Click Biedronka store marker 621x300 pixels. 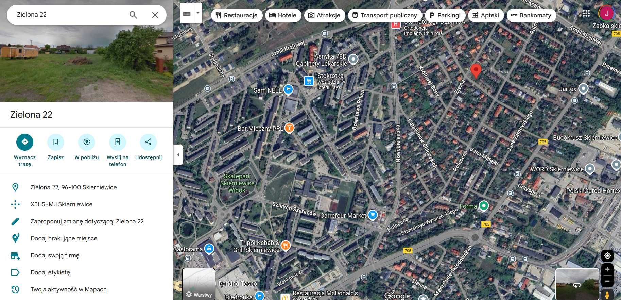coord(260,296)
